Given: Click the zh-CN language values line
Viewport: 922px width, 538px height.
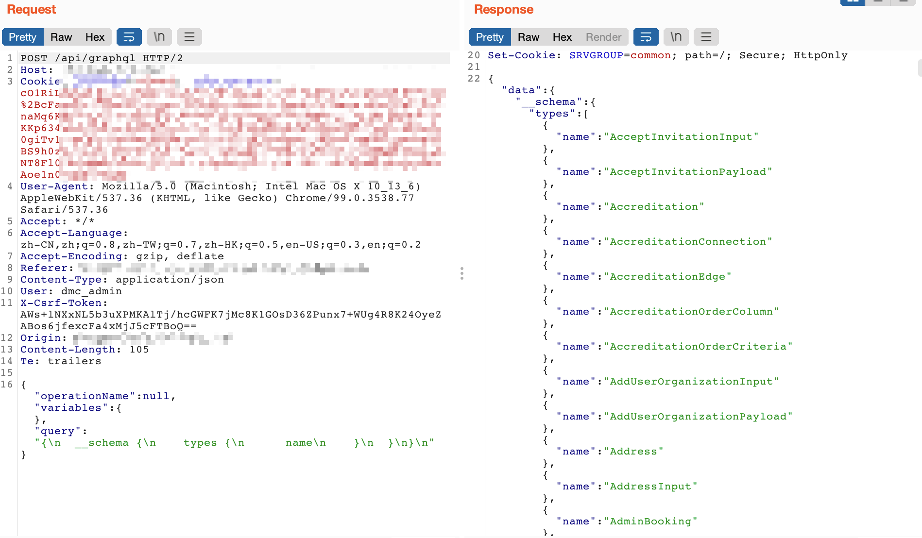Looking at the screenshot, I should coord(221,245).
